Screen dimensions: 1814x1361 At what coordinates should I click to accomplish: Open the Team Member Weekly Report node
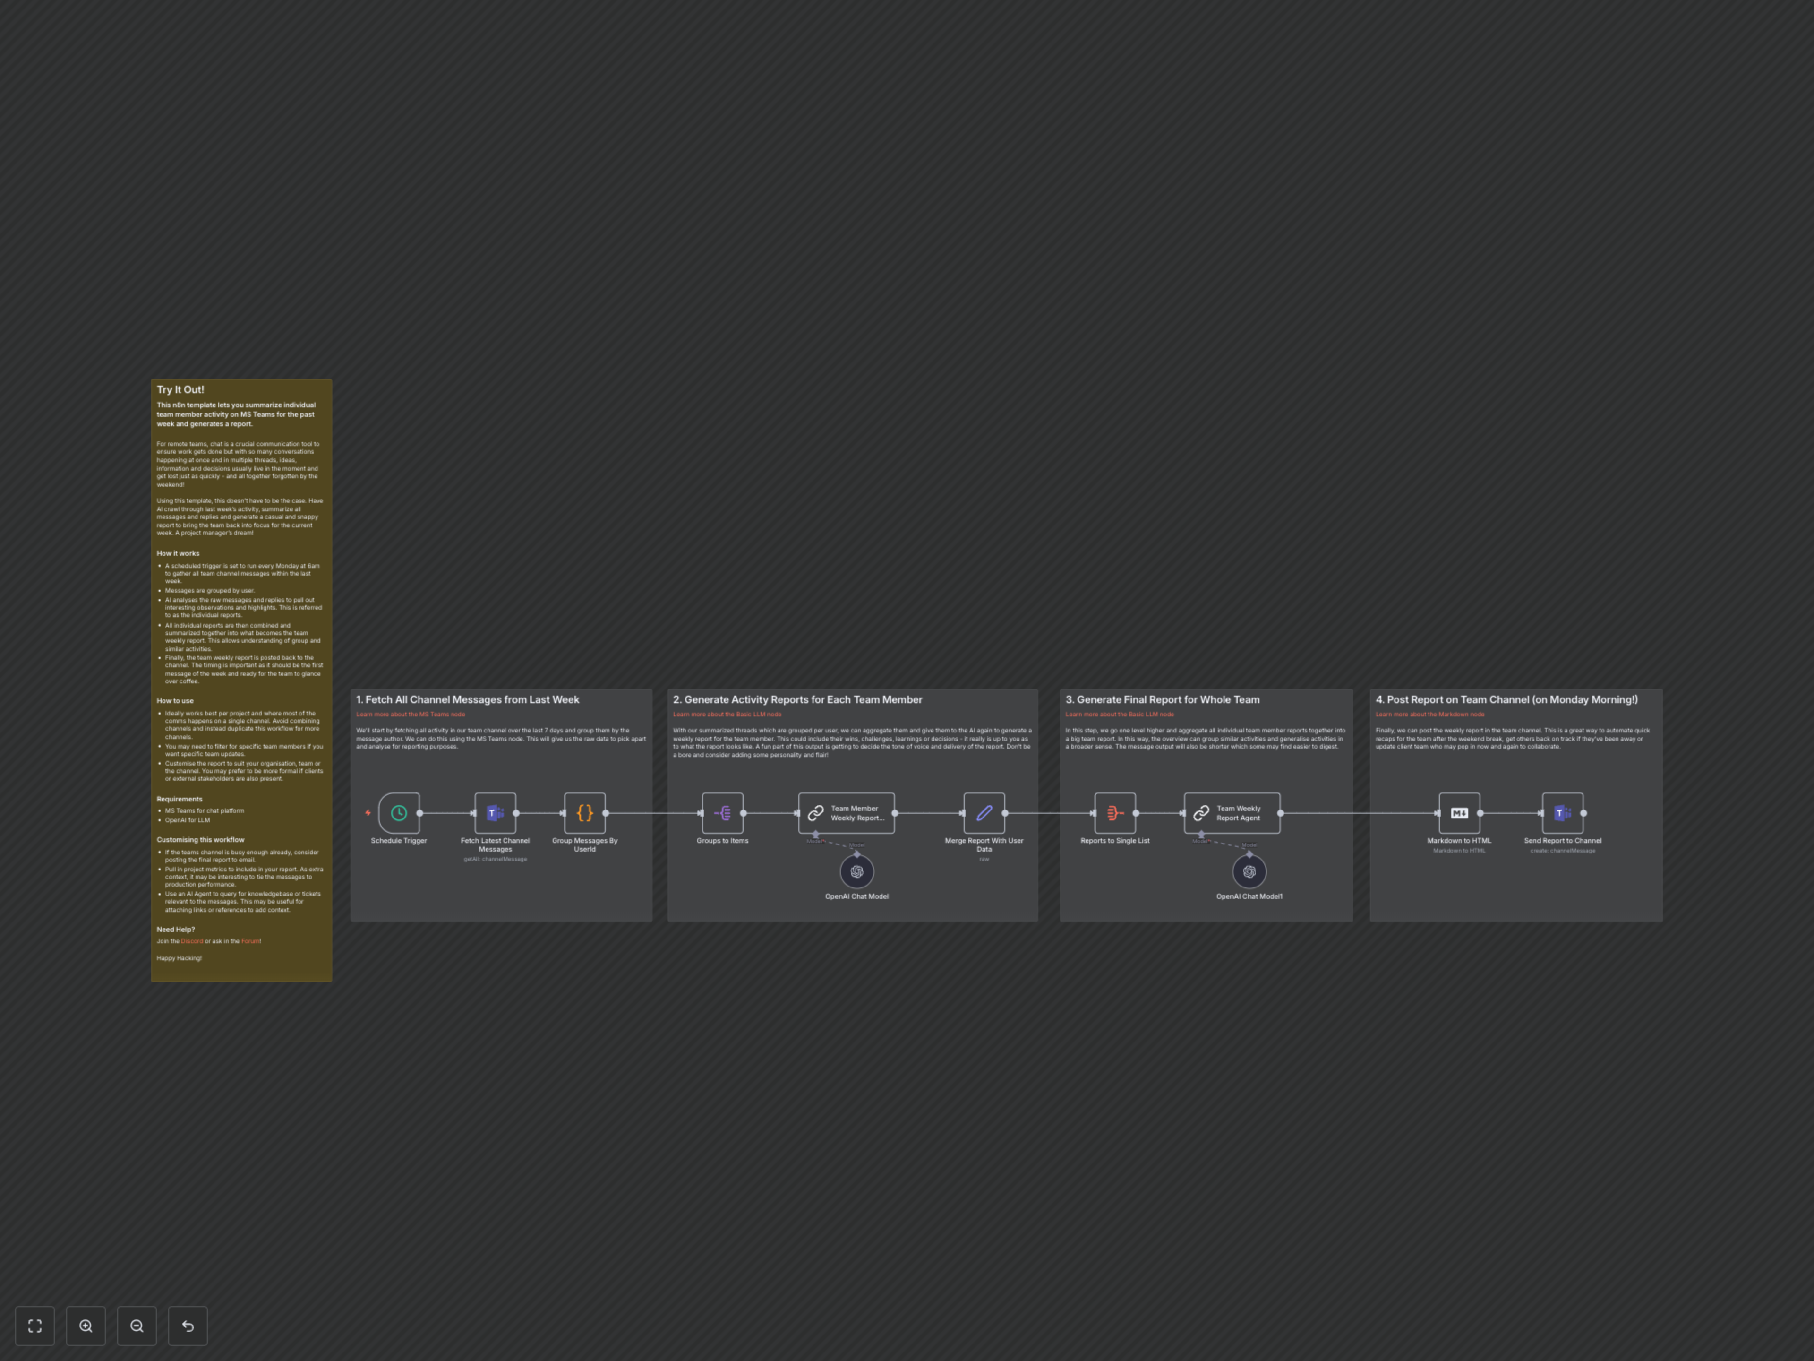(847, 813)
